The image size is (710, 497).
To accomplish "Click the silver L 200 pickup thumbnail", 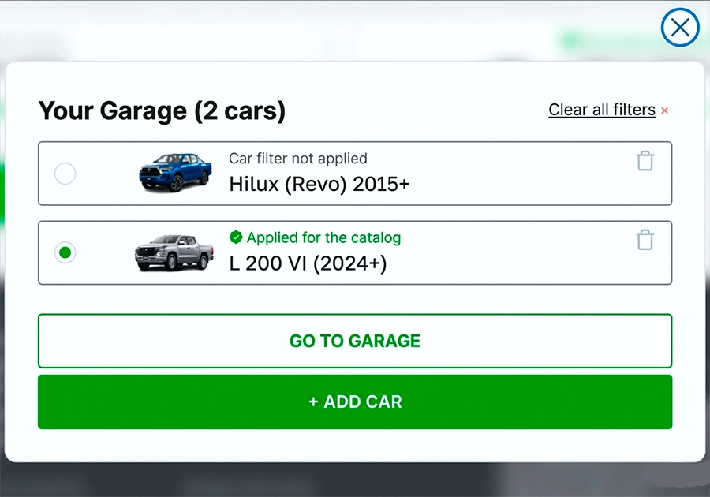I will tap(174, 252).
